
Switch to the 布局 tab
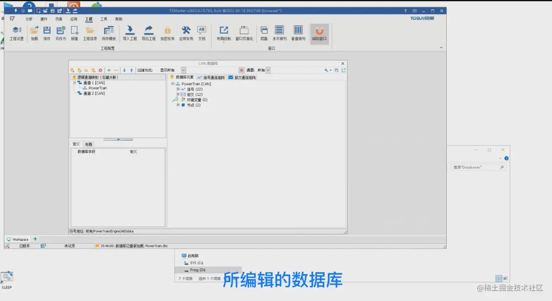pyautogui.click(x=88, y=144)
